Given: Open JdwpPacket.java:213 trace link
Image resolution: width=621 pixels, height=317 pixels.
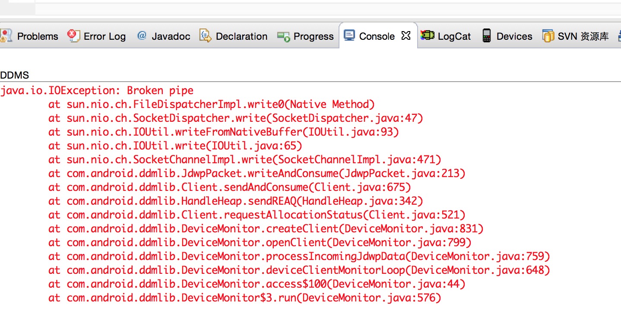Looking at the screenshot, I should pyautogui.click(x=401, y=174).
